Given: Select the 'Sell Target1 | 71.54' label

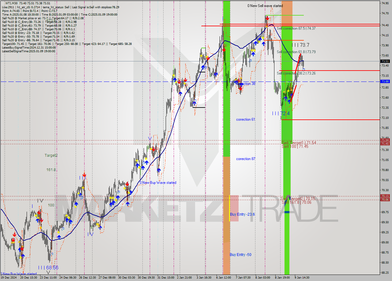Looking at the screenshot, I should pyautogui.click(x=299, y=143).
